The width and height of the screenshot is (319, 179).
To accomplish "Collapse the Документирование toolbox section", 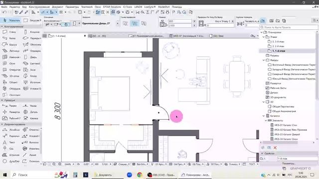I will (x=2, y=124).
